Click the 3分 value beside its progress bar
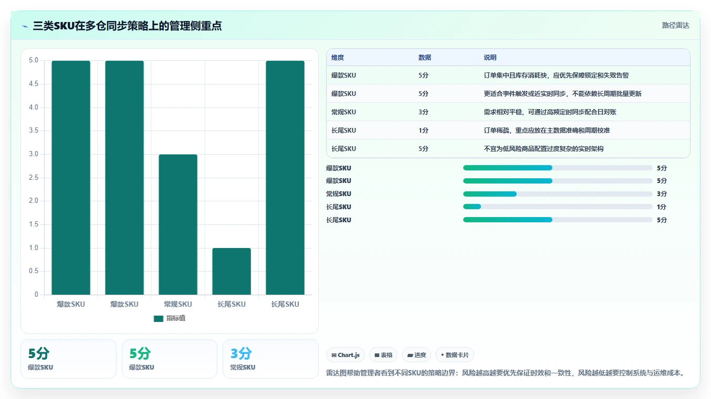 tap(662, 194)
